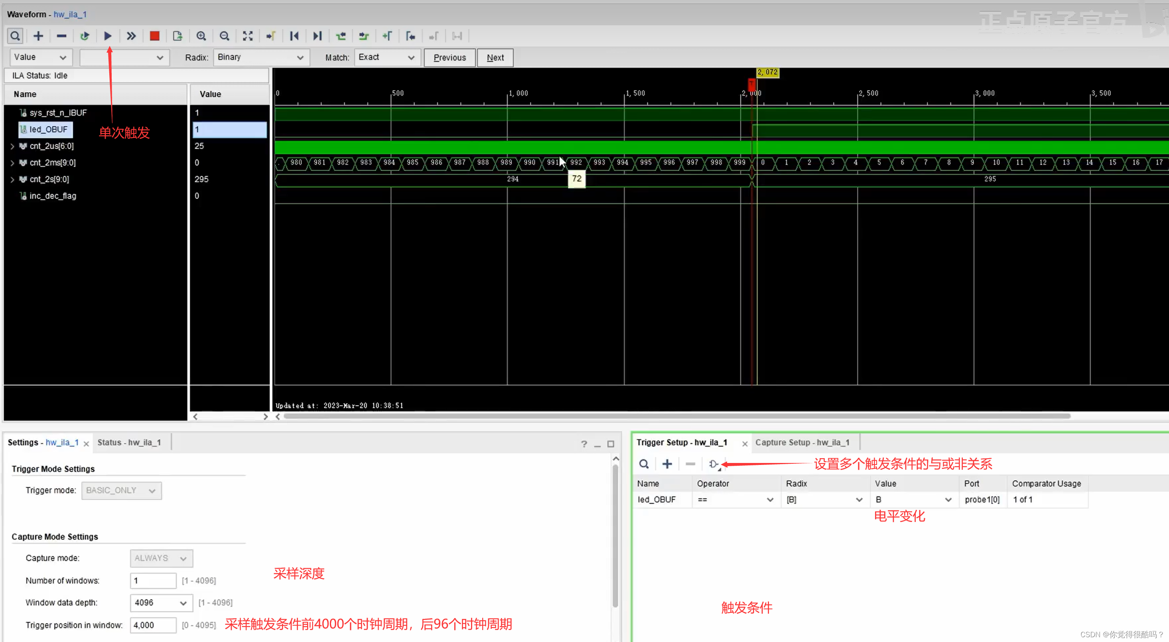The width and height of the screenshot is (1169, 642).
Task: Add probes with the plus toolbar icon
Action: [x=38, y=36]
